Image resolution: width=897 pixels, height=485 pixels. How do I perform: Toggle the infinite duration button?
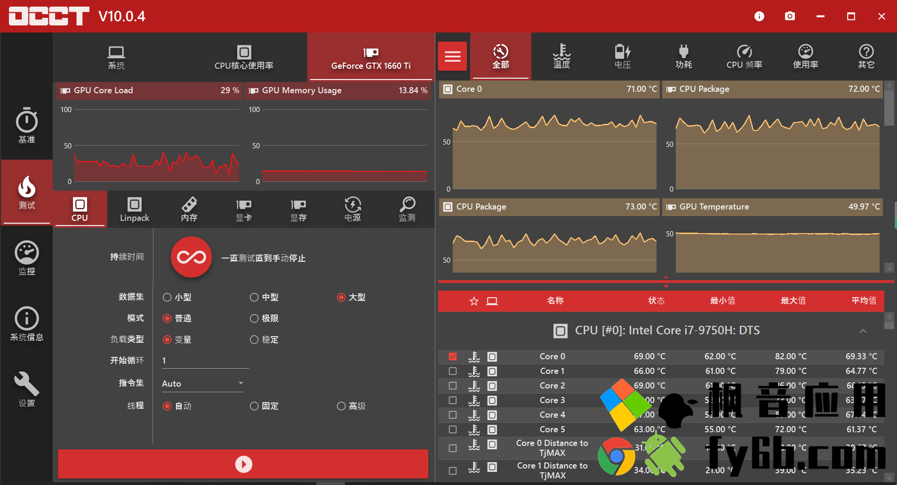click(192, 257)
